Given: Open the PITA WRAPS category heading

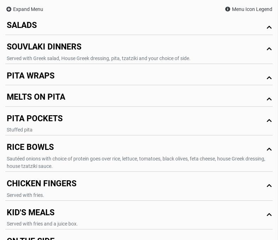Looking at the screenshot, I should pyautogui.click(x=31, y=76).
